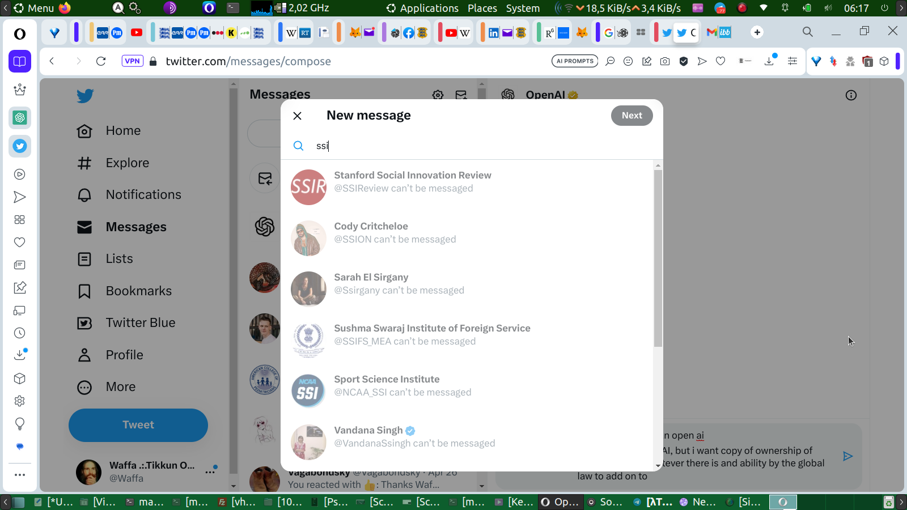
Task: Open Opera sidebar bookmarks heart icon
Action: [20, 243]
